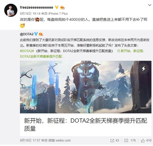Open the #DOTA2# hashtag topic
Image resolution: width=153 pixels, height=146 pixels.
point(27,51)
